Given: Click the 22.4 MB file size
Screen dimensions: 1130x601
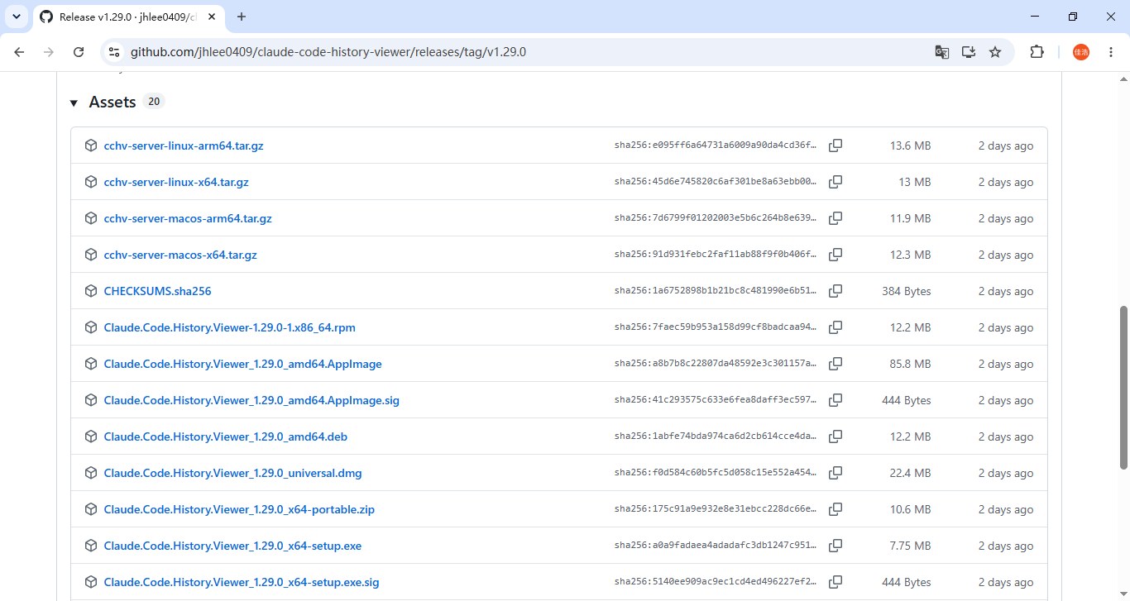Looking at the screenshot, I should (910, 473).
